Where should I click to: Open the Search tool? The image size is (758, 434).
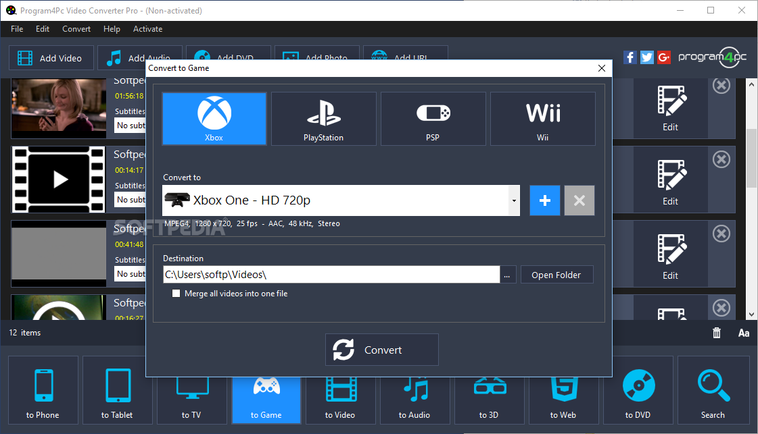pos(713,390)
